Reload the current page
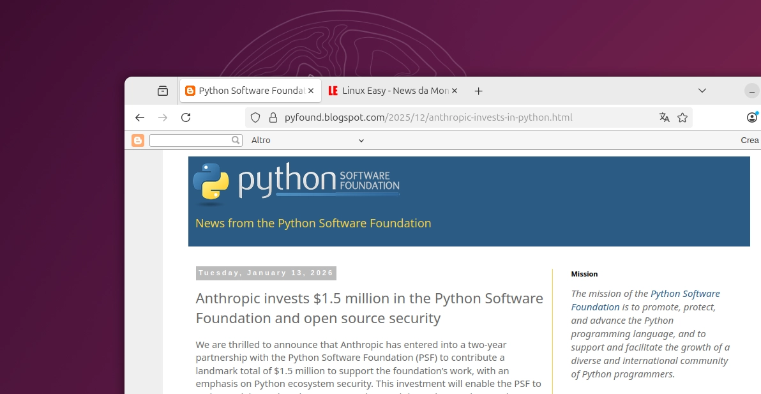Image resolution: width=761 pixels, height=394 pixels. click(186, 117)
